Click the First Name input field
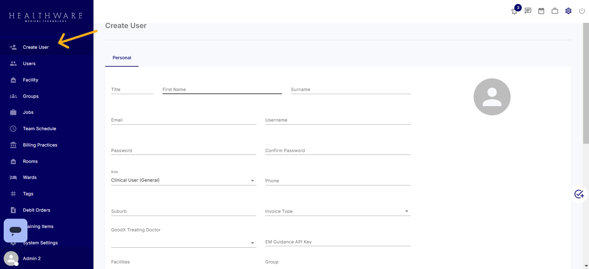 click(x=222, y=90)
